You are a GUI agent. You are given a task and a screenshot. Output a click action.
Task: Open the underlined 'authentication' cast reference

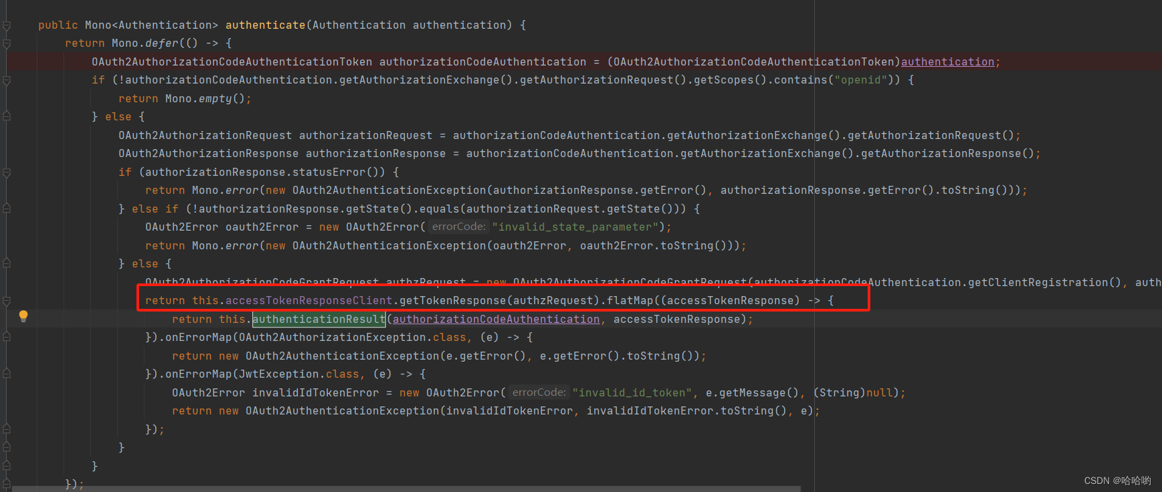[x=947, y=62]
